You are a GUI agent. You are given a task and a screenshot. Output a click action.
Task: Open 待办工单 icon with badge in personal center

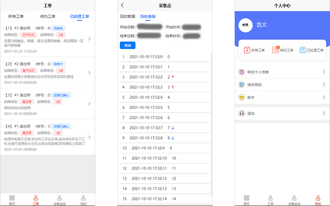(276, 49)
